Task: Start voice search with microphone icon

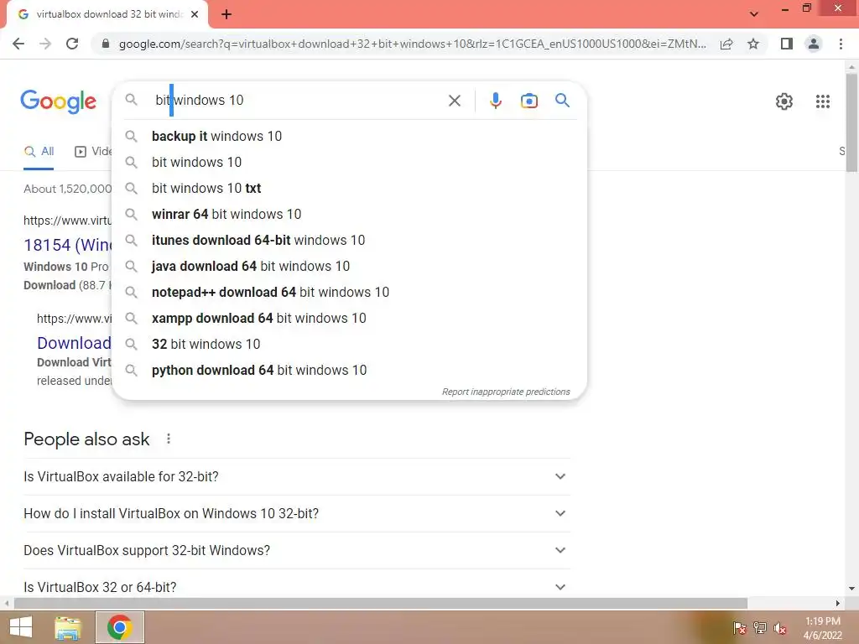Action: (x=495, y=101)
